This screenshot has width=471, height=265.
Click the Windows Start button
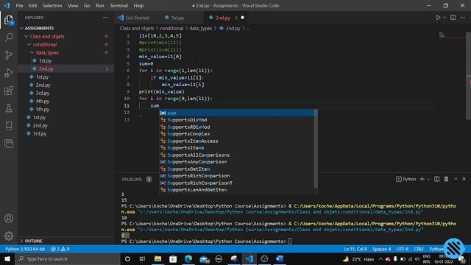click(7, 258)
